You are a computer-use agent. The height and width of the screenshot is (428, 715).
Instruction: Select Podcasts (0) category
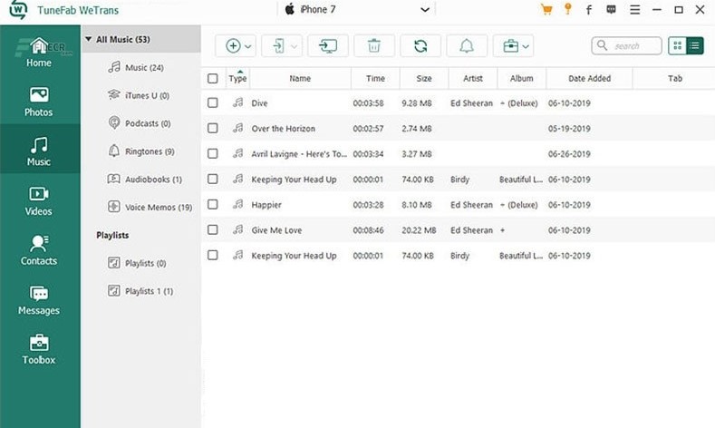point(141,123)
